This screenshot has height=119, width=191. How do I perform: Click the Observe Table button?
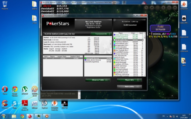[x=98, y=80]
